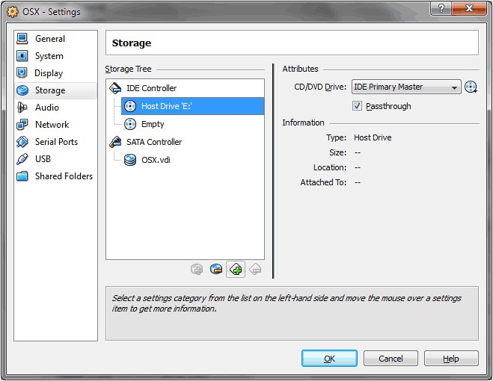Select the Storage settings category
Screen dimensions: 493x381
click(x=55, y=90)
